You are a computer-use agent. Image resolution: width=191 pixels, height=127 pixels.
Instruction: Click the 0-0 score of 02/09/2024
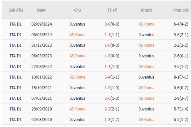click(x=108, y=24)
